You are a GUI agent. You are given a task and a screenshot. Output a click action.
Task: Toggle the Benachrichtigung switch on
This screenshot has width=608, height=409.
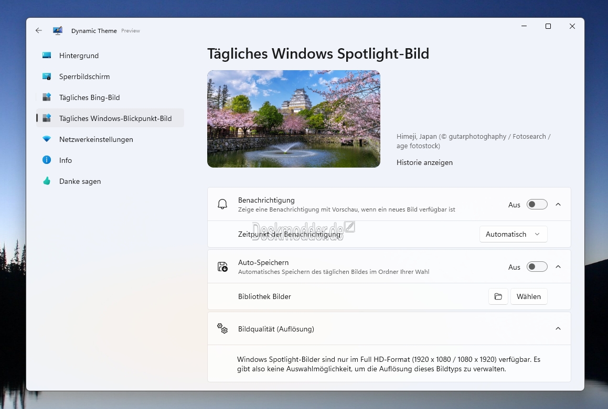point(537,204)
